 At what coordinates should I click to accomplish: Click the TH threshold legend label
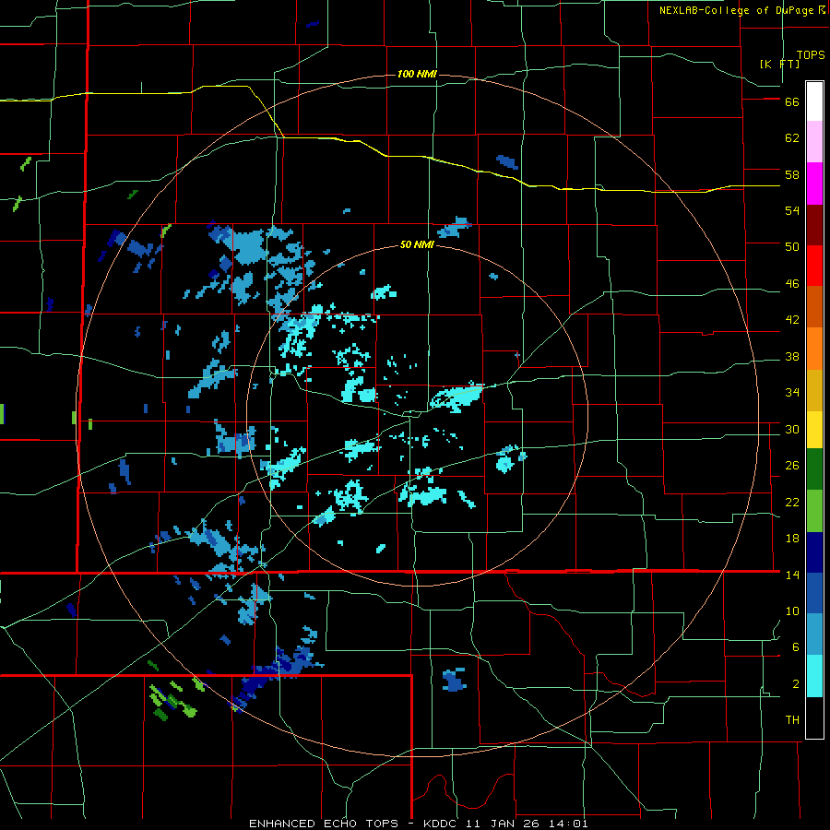point(792,720)
